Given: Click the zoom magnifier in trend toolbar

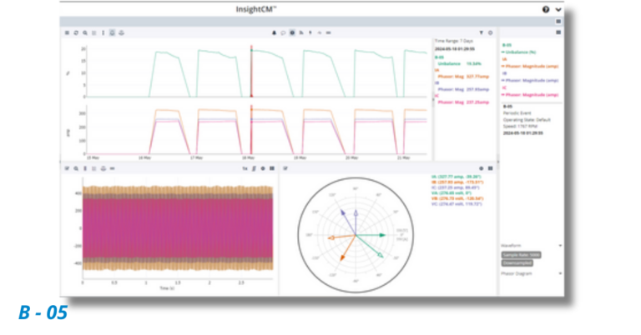Looking at the screenshot, I should pos(84,32).
